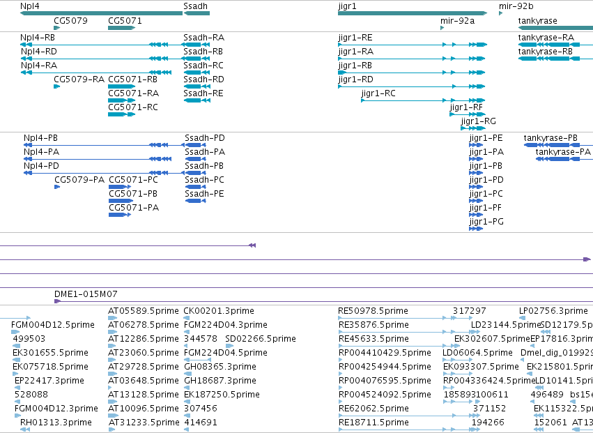Click protein tankyrase-PA

click(564, 160)
